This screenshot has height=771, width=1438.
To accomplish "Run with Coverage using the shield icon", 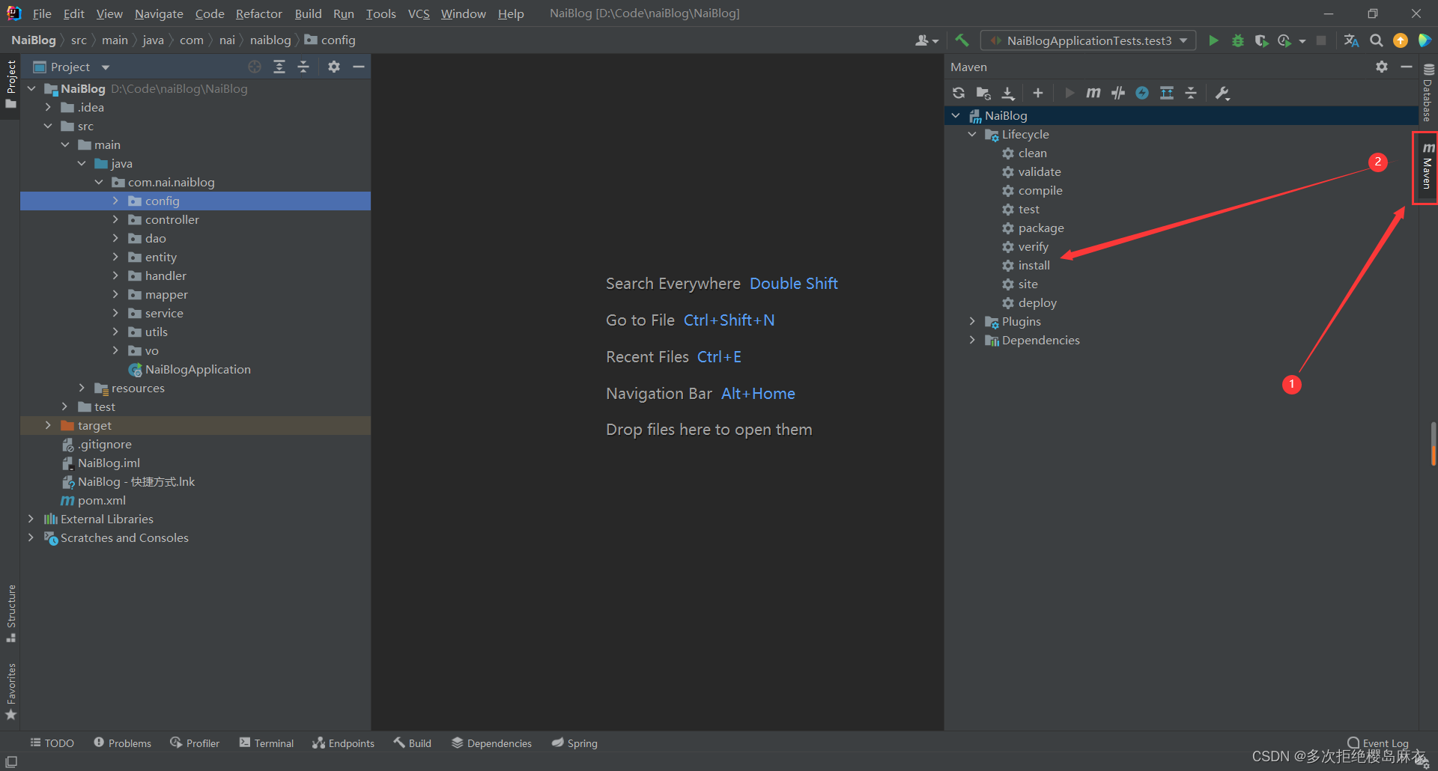I will 1261,40.
